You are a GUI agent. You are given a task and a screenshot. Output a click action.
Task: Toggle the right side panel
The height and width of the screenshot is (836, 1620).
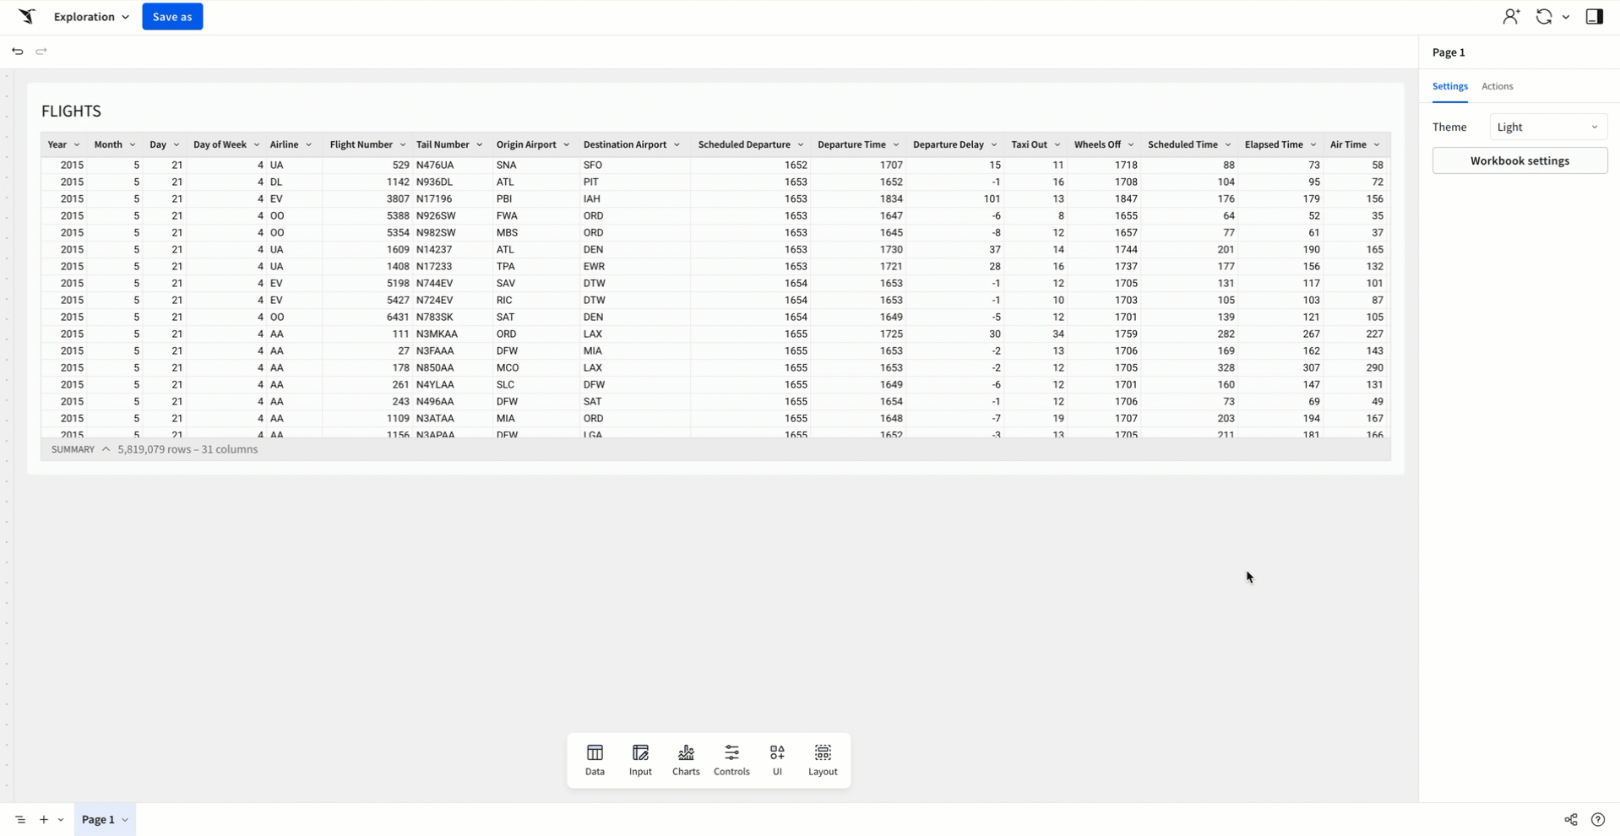(1594, 17)
